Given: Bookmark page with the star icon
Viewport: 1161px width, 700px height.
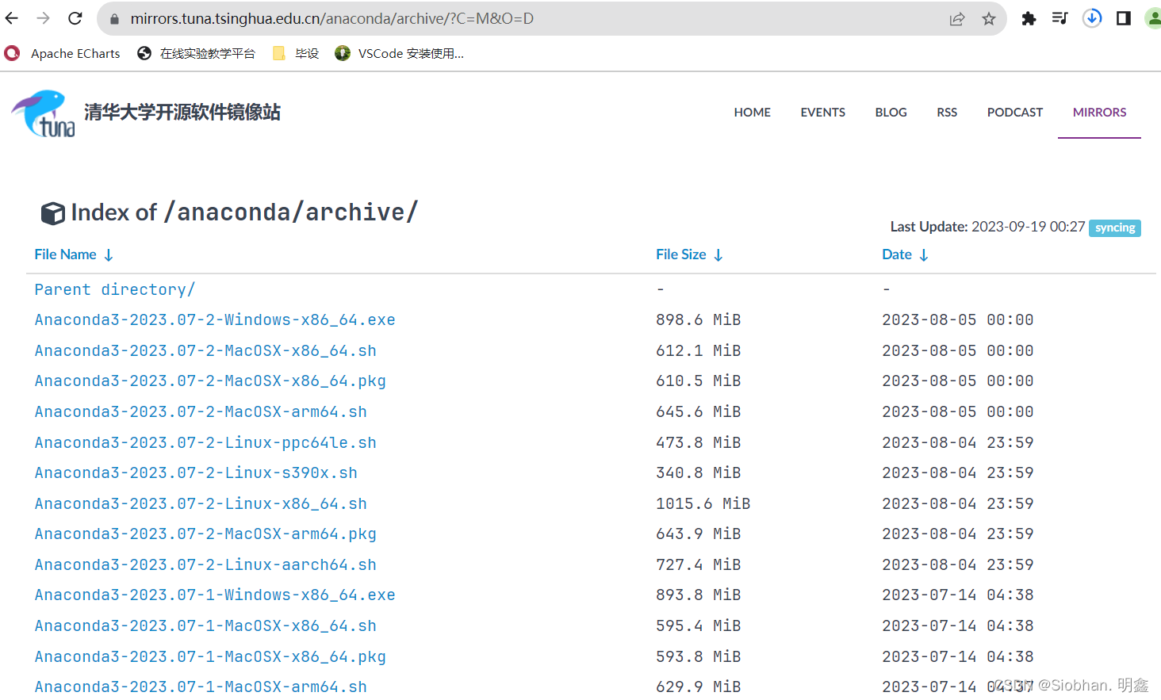Looking at the screenshot, I should coord(989,18).
